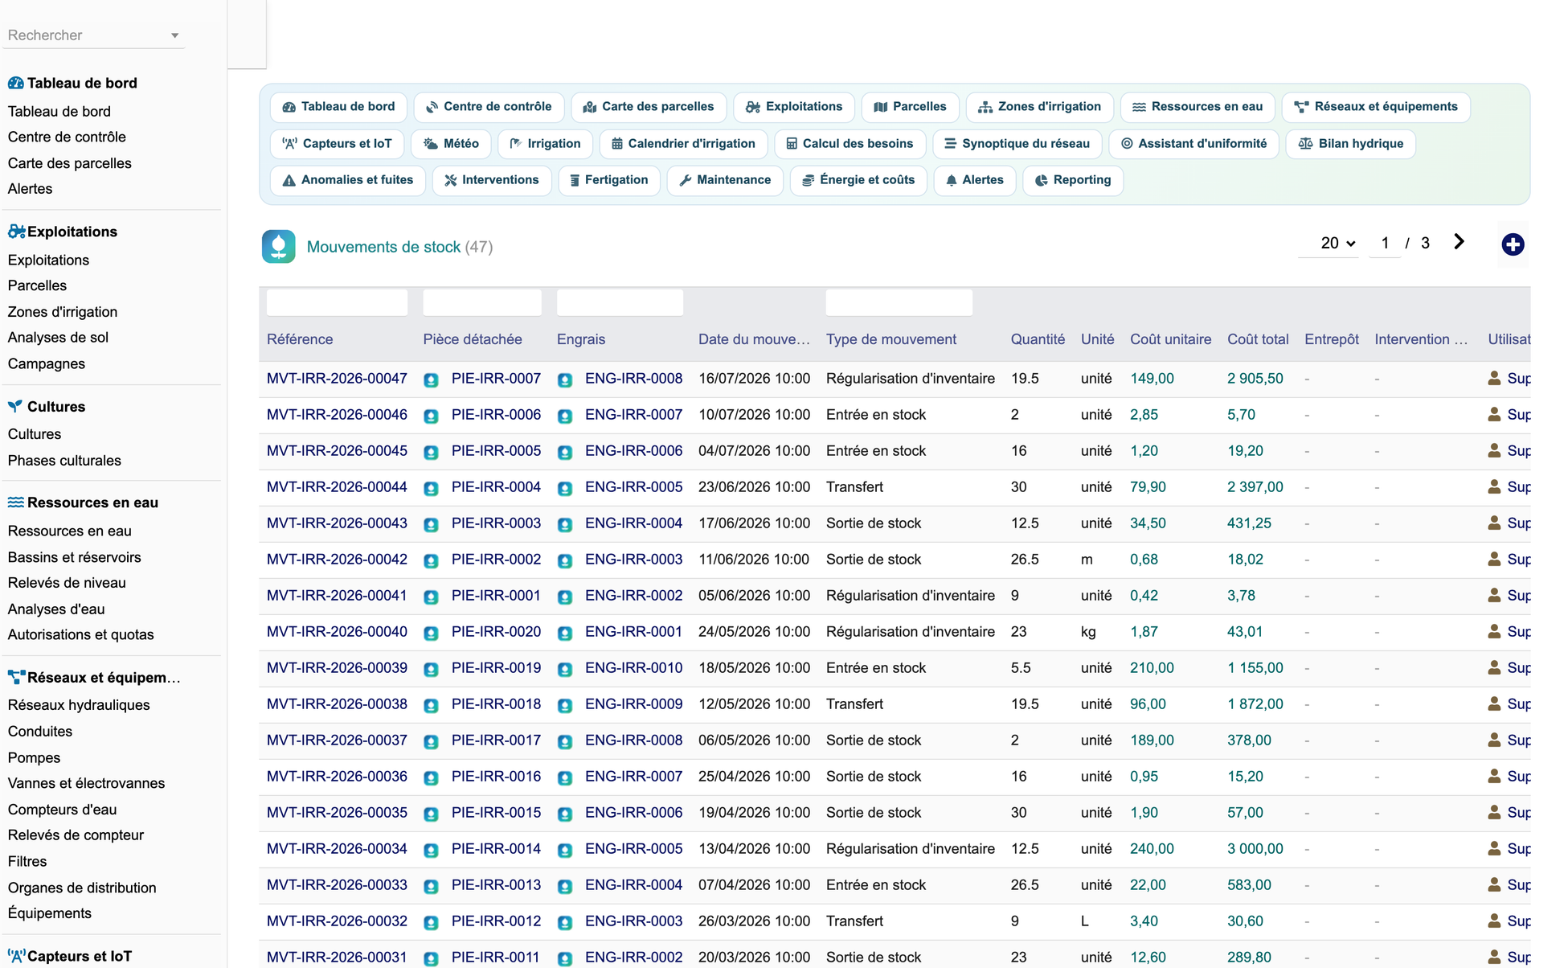
Task: Click user icon in MVT-IRR-2026-00044 row
Action: tap(1494, 486)
